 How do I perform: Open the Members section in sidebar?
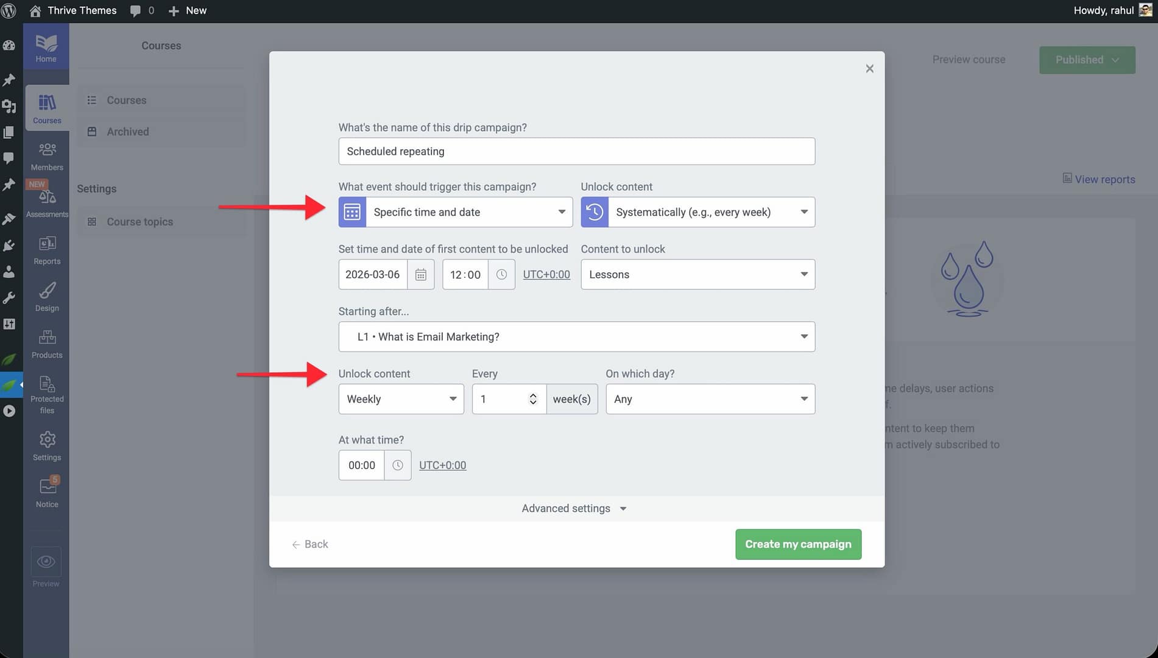point(47,157)
